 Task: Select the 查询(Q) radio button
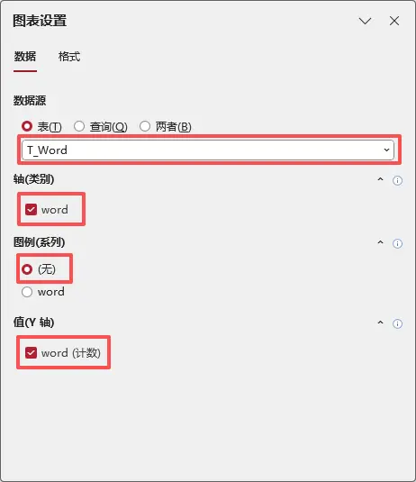(79, 126)
